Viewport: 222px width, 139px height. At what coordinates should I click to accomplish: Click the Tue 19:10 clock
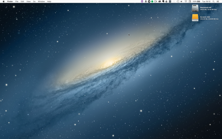206,1
